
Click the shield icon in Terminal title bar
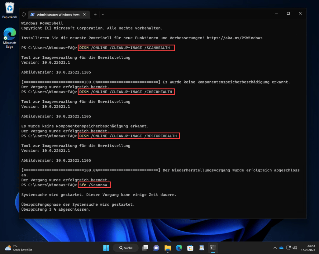click(24, 14)
